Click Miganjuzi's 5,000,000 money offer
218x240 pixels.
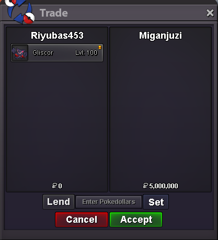(164, 186)
